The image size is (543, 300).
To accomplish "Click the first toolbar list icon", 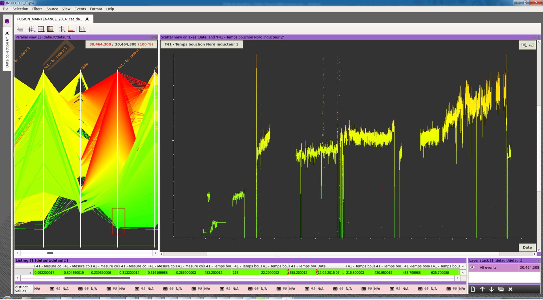I will (x=20, y=29).
